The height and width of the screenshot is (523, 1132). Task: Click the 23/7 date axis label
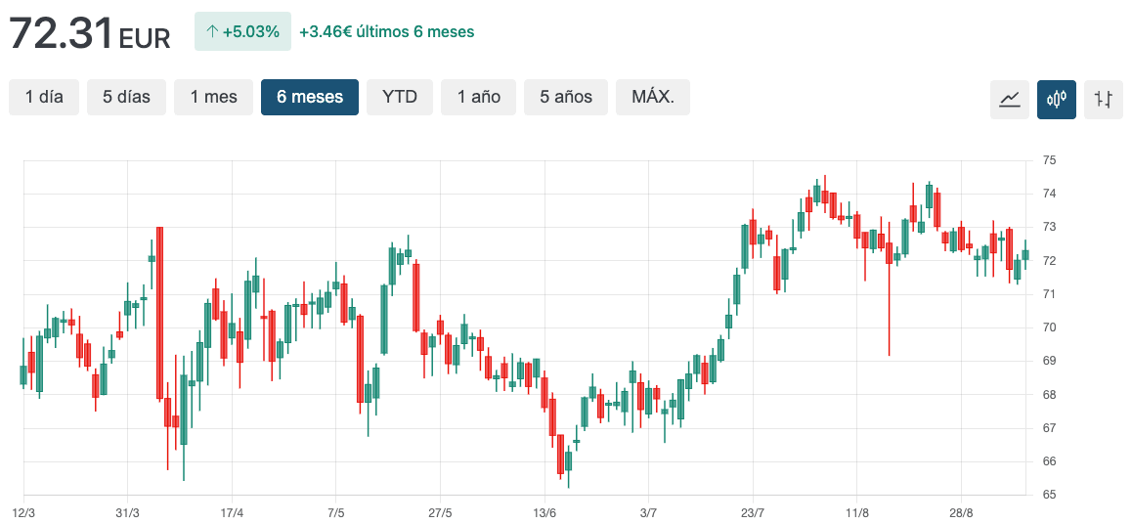point(753,512)
